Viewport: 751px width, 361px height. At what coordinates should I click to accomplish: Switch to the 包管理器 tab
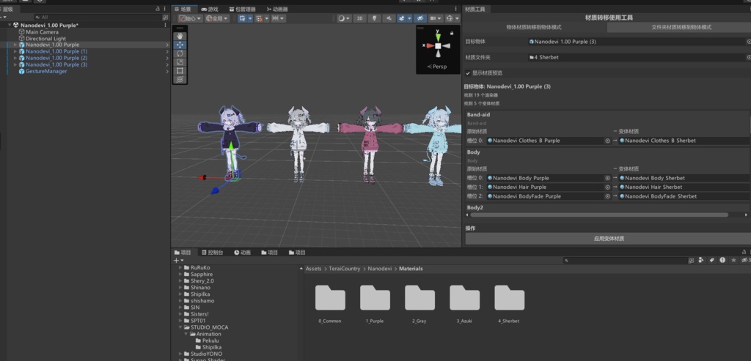coord(242,9)
